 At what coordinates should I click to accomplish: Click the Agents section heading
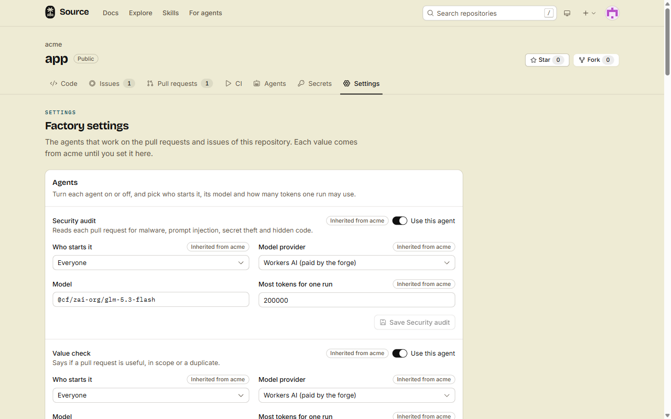pyautogui.click(x=65, y=183)
